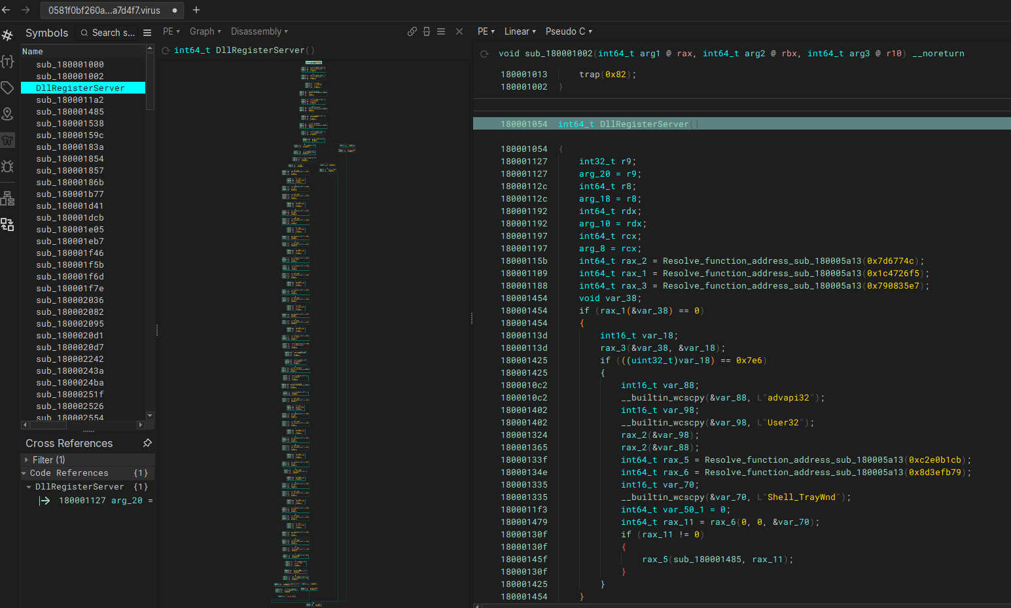The height and width of the screenshot is (608, 1011).
Task: Click the trap(0x82) statement
Action: 607,75
